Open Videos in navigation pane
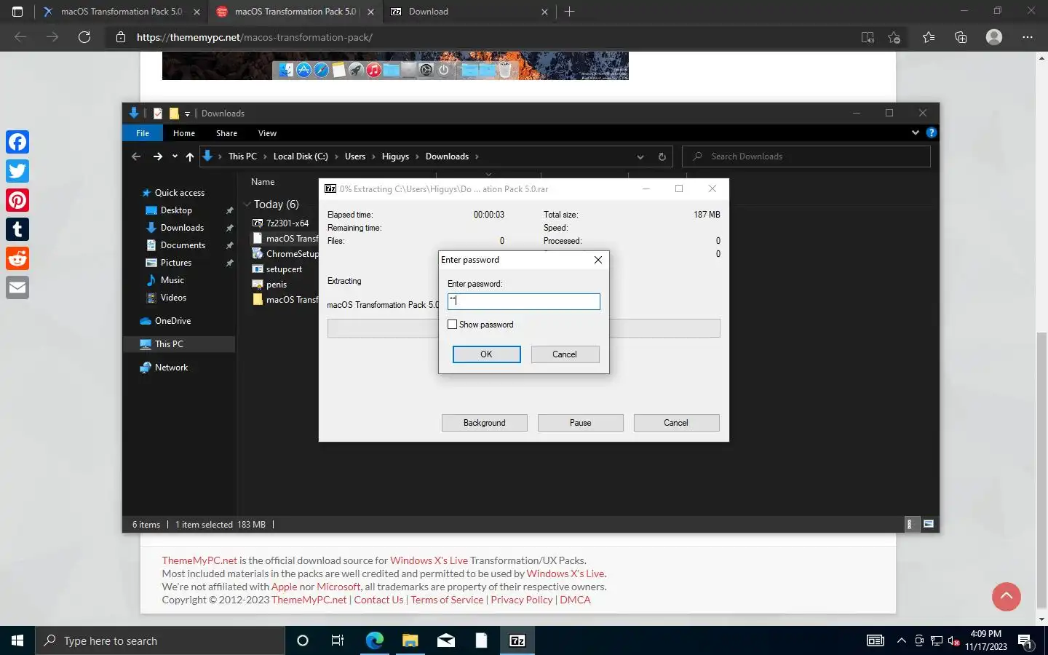 173,298
